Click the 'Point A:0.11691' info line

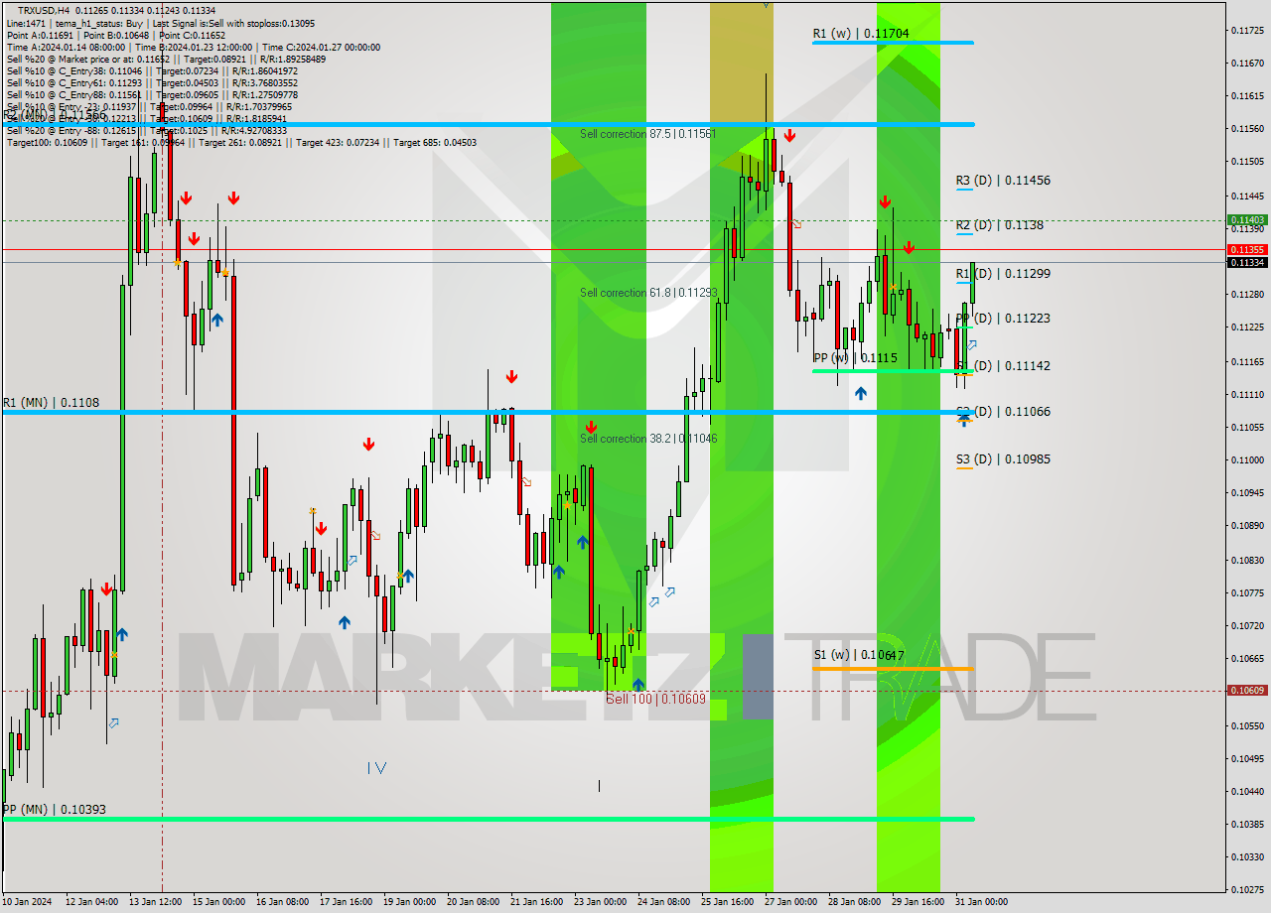[x=116, y=35]
